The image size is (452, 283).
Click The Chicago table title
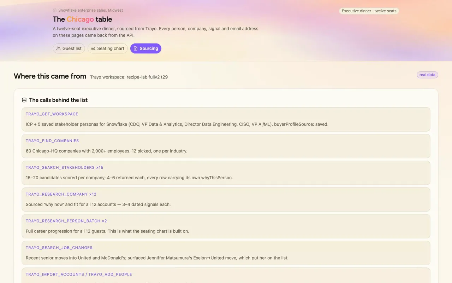82,19
